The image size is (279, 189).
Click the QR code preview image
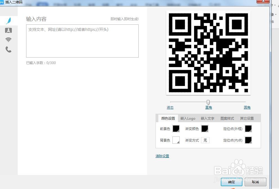click(208, 53)
